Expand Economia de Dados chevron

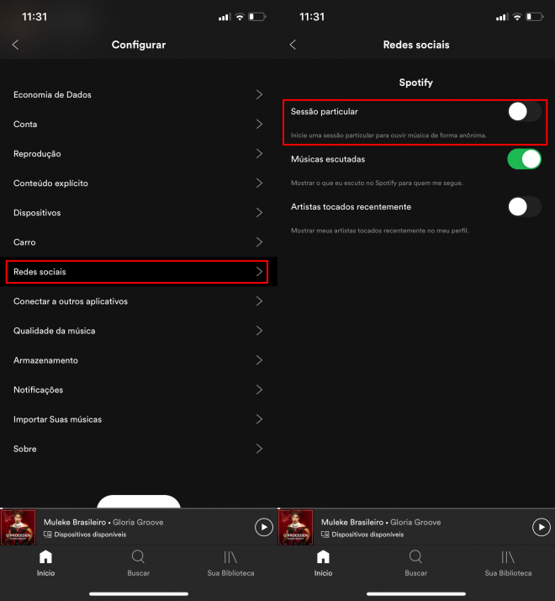pos(259,94)
